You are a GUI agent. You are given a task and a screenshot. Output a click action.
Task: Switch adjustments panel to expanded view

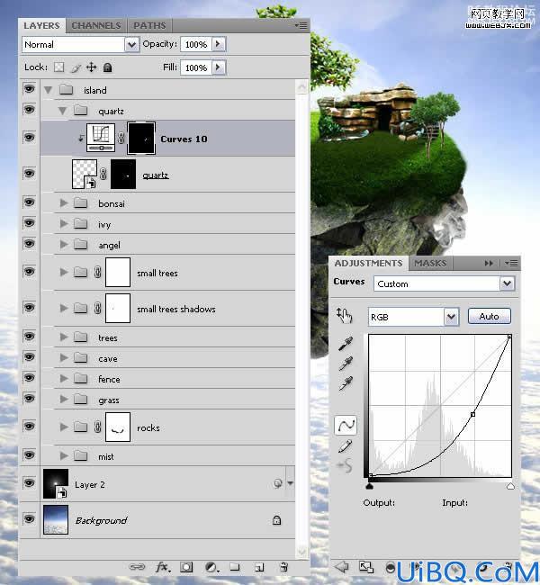[365, 567]
